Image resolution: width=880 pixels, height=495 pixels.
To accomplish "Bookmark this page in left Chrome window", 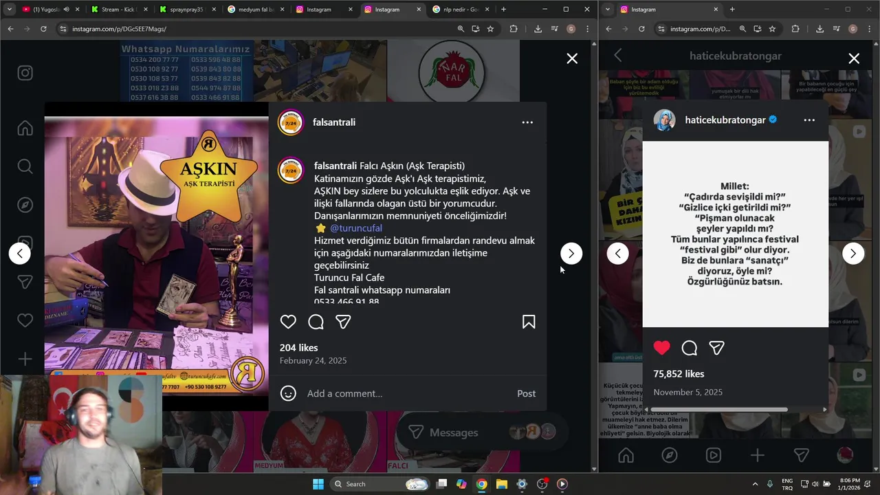I will pos(490,29).
